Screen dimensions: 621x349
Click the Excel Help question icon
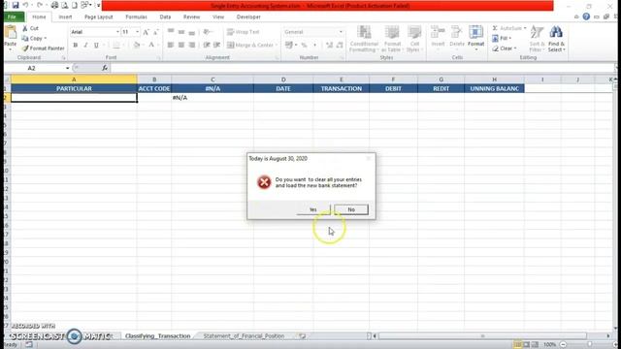pyautogui.click(x=586, y=16)
